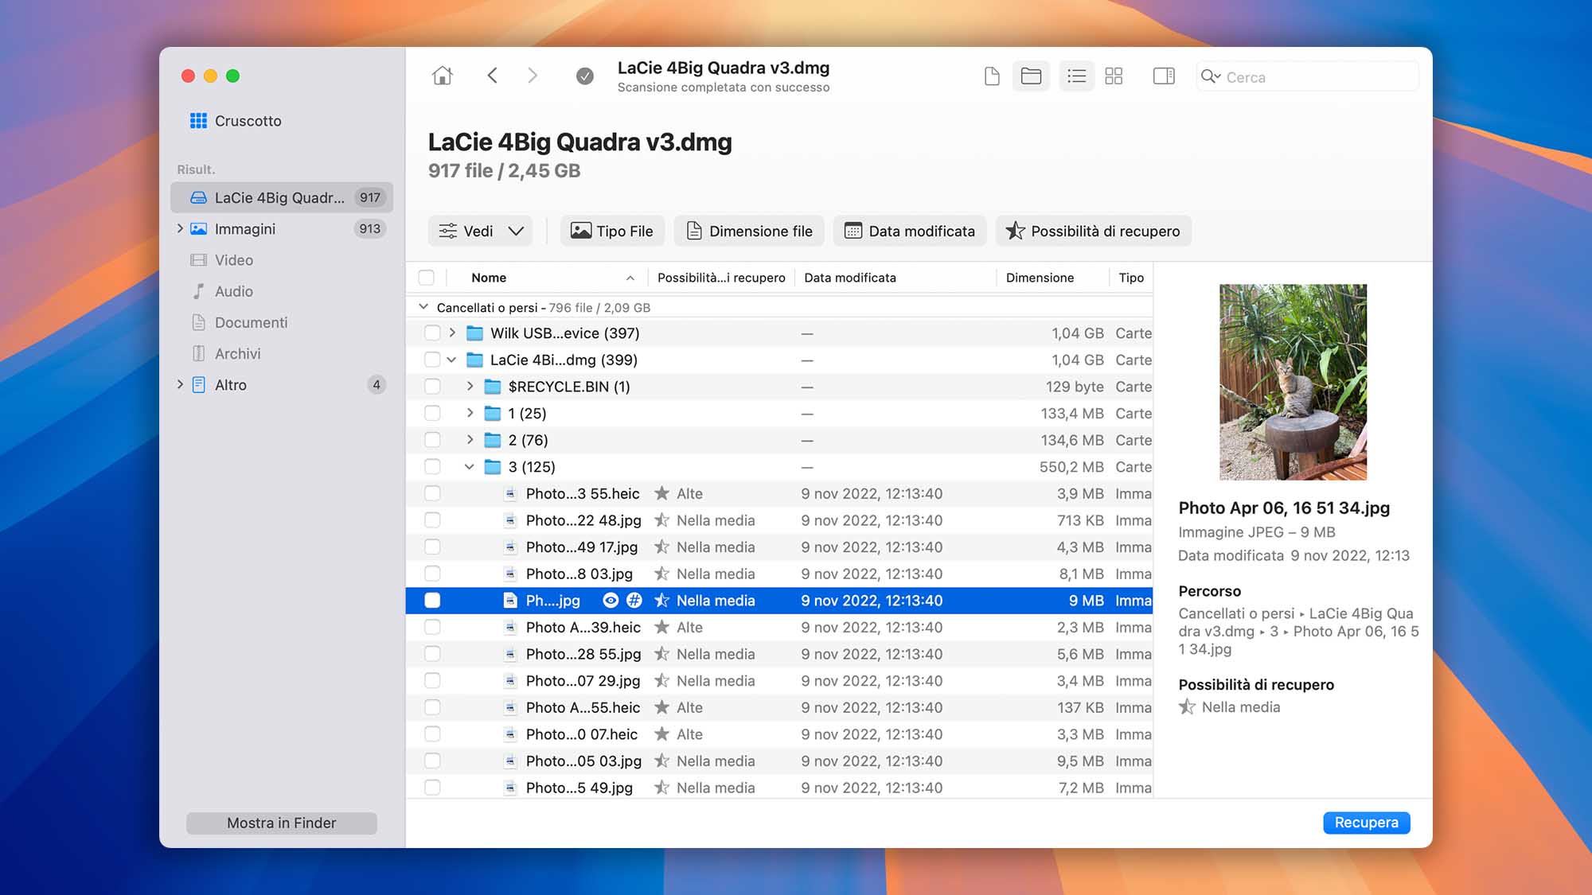Sort by Data modificata column header
The image size is (1592, 895).
click(x=895, y=278)
